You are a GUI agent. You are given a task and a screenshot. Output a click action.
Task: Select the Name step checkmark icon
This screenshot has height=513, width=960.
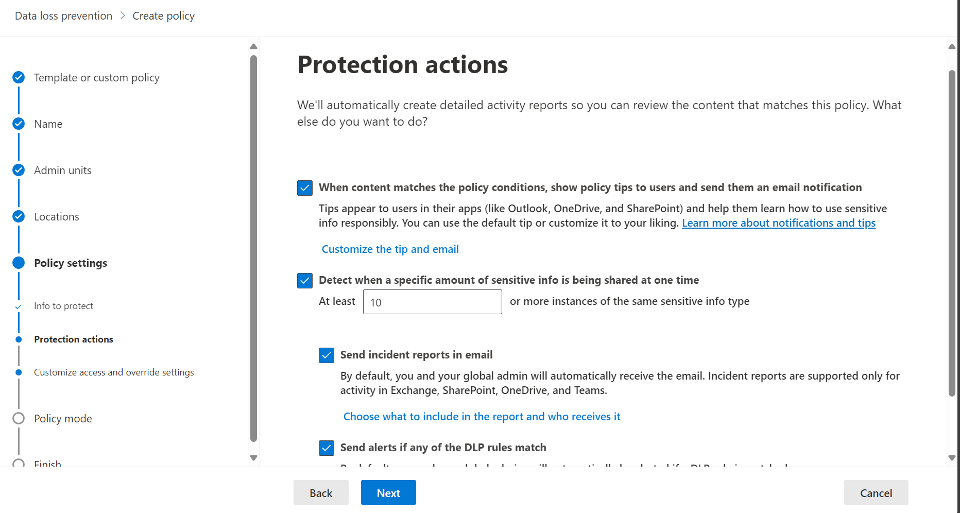[19, 124]
